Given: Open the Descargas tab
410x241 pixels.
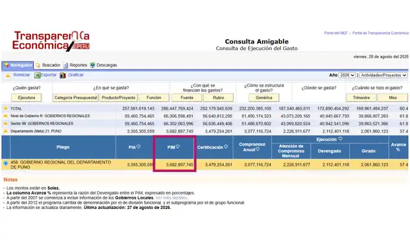Looking at the screenshot, I should click(107, 65).
